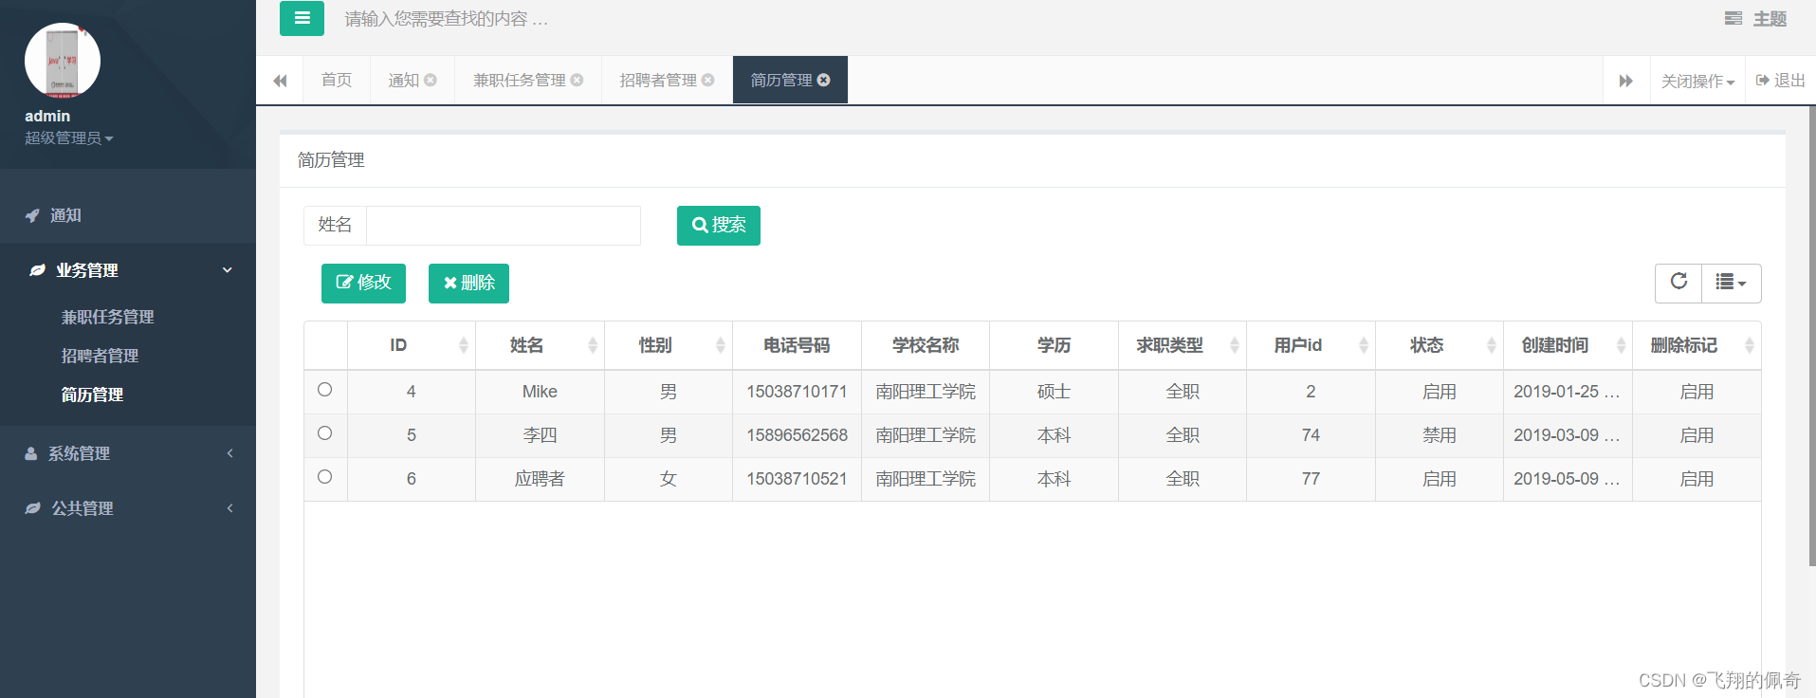
Task: Sort by 状态 column header
Action: coord(1440,345)
